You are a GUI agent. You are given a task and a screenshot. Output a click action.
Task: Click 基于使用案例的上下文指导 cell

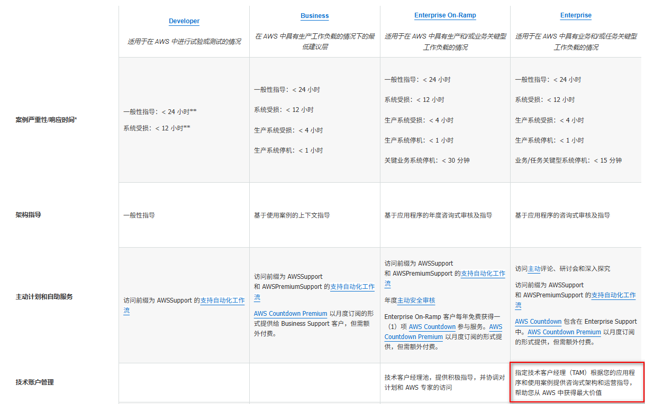tap(292, 215)
